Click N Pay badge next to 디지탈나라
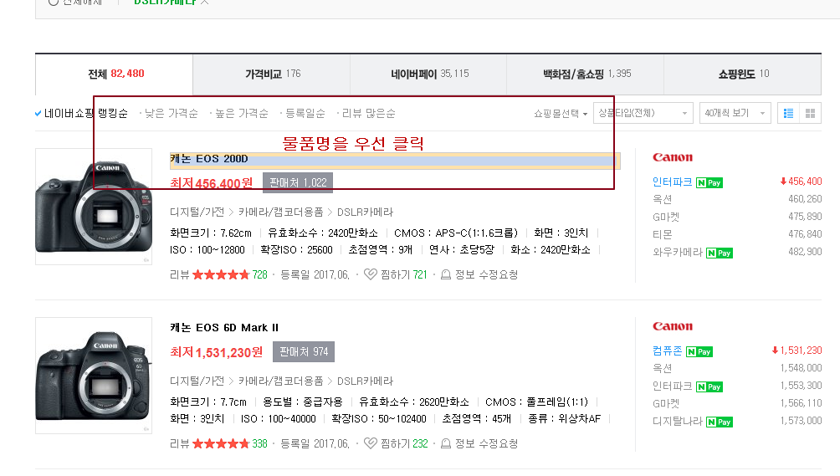840x476 pixels. click(719, 422)
